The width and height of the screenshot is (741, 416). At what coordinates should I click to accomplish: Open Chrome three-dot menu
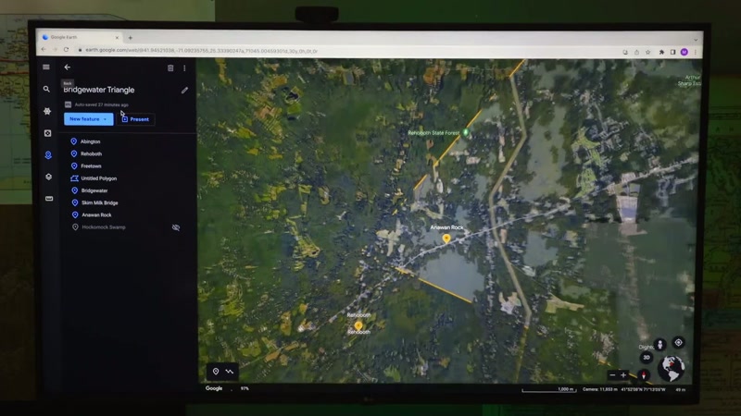pyautogui.click(x=696, y=53)
